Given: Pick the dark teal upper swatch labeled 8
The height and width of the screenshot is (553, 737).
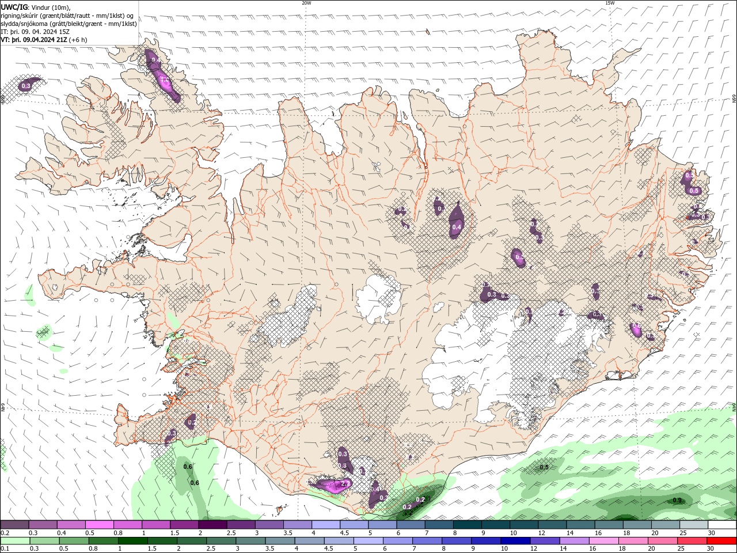Looking at the screenshot, I should [x=467, y=525].
